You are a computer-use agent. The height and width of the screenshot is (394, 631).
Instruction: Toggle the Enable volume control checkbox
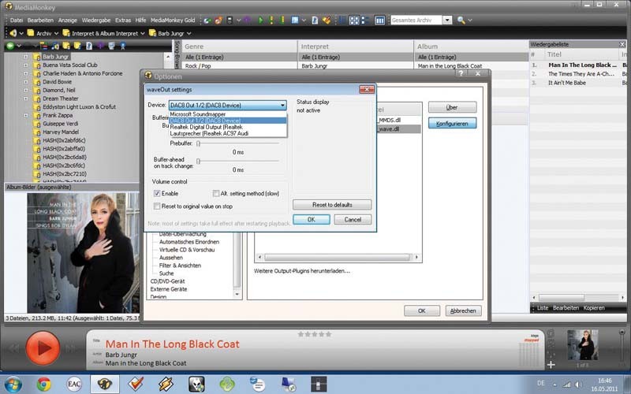(157, 193)
